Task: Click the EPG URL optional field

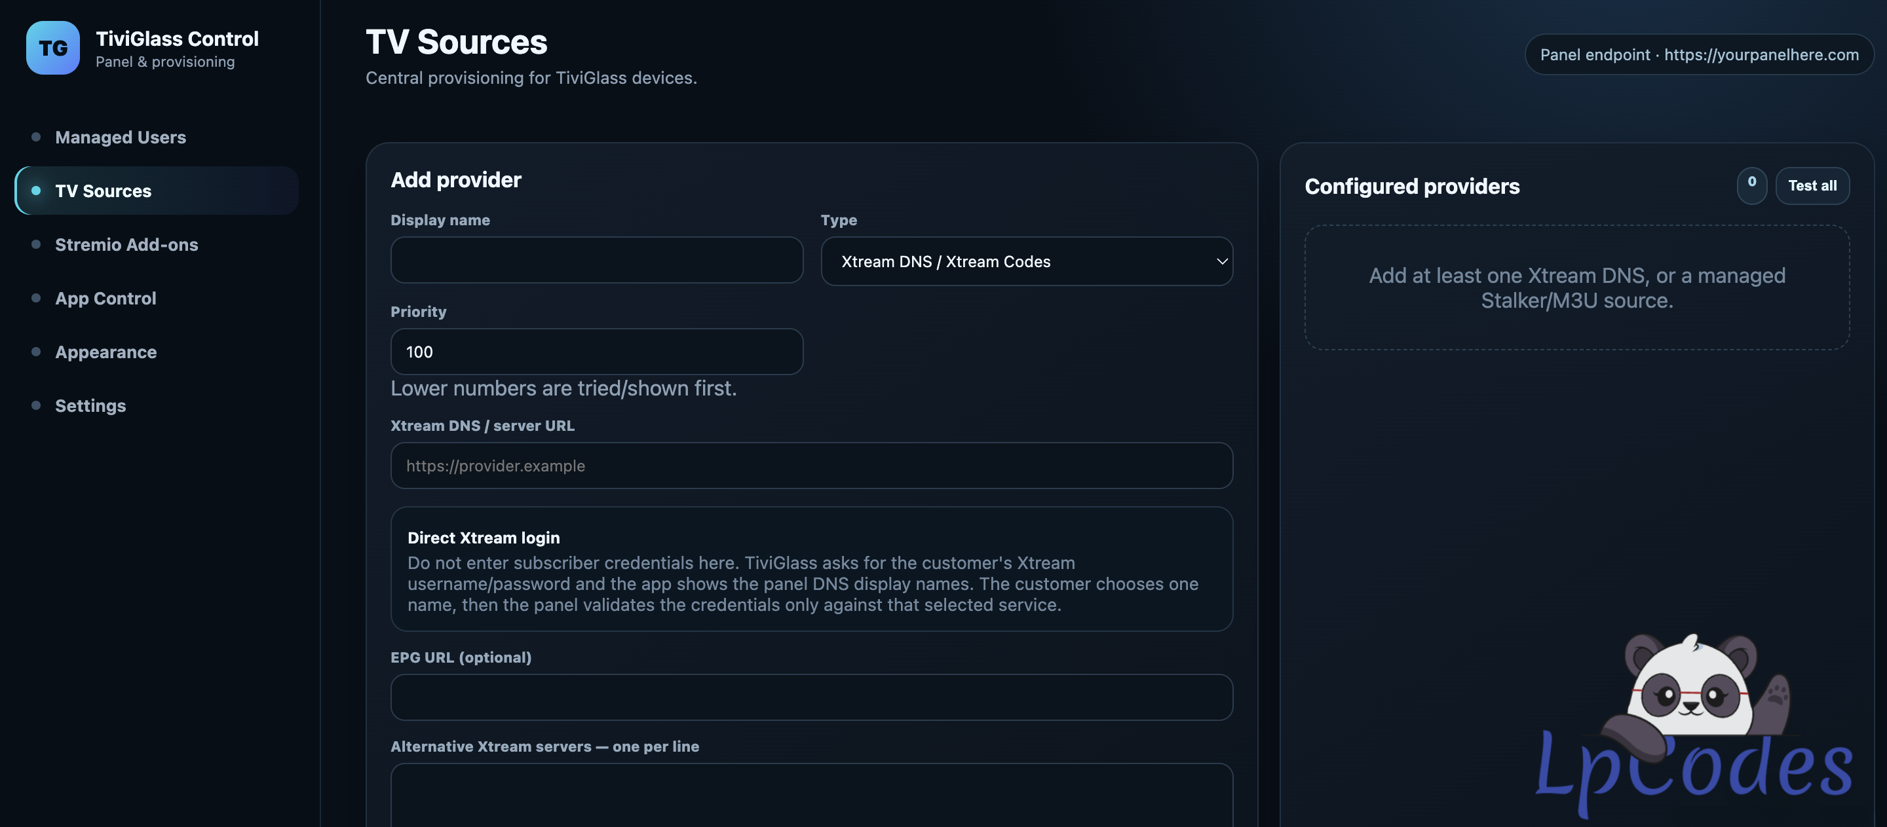Action: [x=812, y=697]
